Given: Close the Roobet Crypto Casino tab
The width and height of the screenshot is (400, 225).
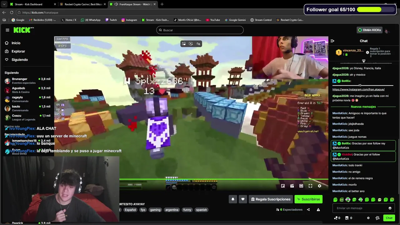Looking at the screenshot, I should [x=105, y=4].
